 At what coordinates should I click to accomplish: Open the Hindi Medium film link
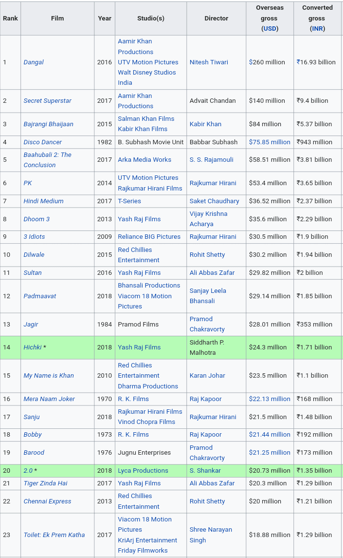pos(43,201)
